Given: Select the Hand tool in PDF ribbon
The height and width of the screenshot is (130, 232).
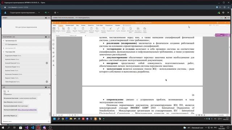Looking at the screenshot, I should 54,29.
